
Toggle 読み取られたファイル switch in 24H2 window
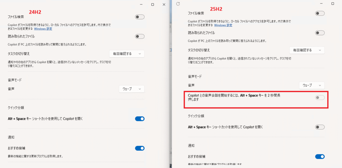(x=140, y=36)
